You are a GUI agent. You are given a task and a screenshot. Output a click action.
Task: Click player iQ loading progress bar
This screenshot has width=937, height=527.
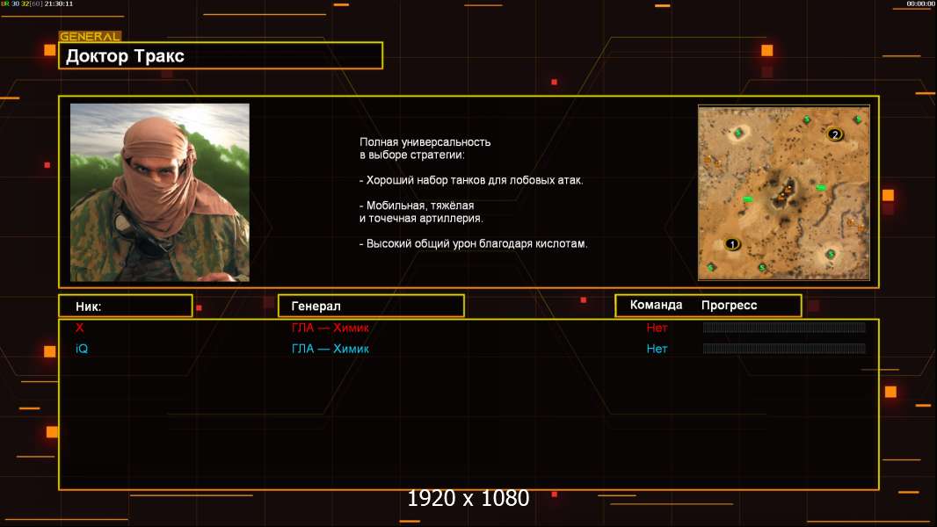(x=784, y=348)
